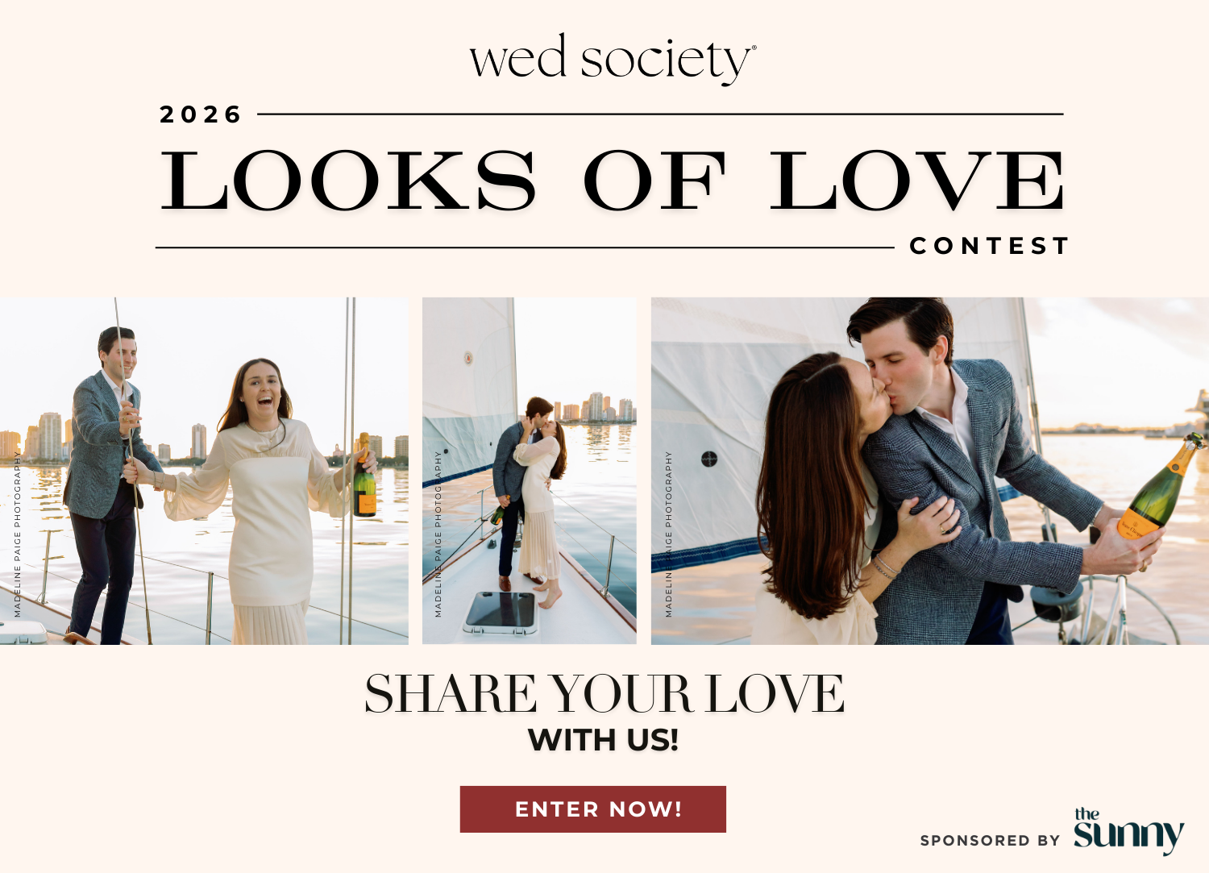Screen dimensions: 1209x873
Task: Click the LOOKS OF LOVE headline
Action: pos(613,181)
